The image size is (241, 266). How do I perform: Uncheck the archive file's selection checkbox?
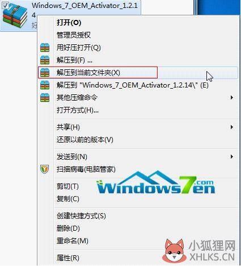tap(5, 6)
